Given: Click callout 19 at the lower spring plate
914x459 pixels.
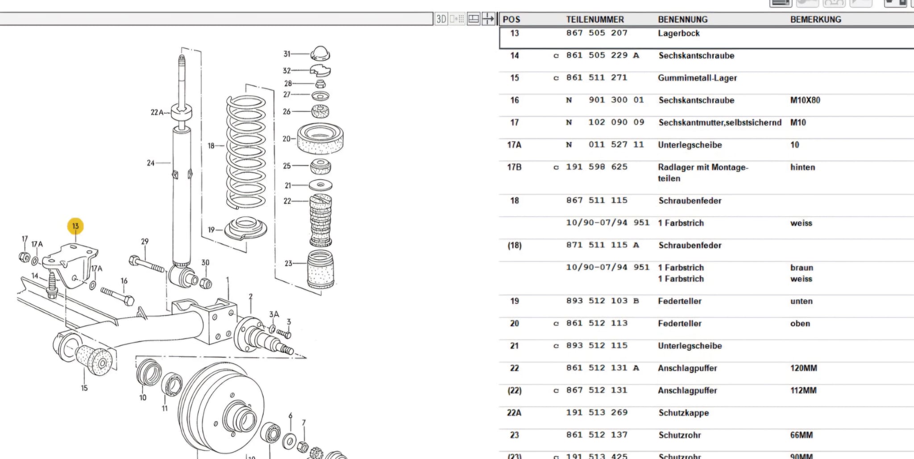Looking at the screenshot, I should pos(211,230).
